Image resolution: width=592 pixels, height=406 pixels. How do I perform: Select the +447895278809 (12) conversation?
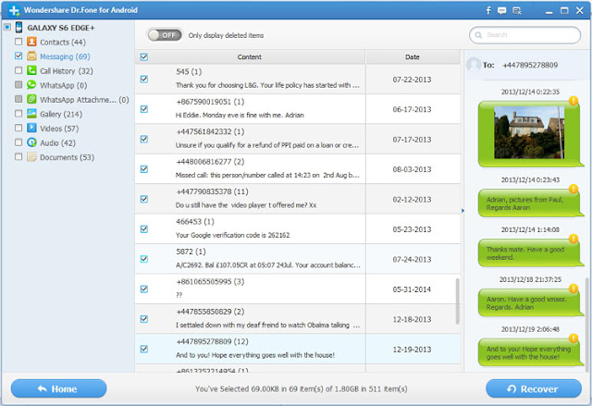(298, 349)
